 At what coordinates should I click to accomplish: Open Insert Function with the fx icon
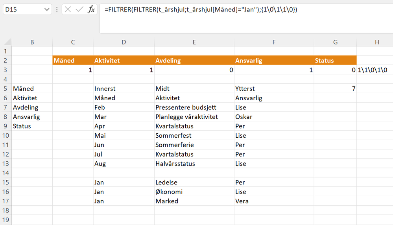pyautogui.click(x=91, y=9)
